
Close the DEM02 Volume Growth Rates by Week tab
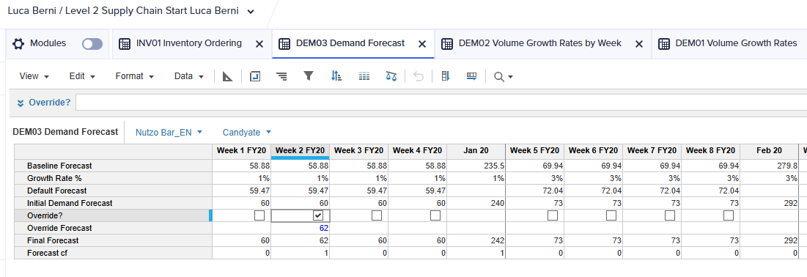(638, 44)
